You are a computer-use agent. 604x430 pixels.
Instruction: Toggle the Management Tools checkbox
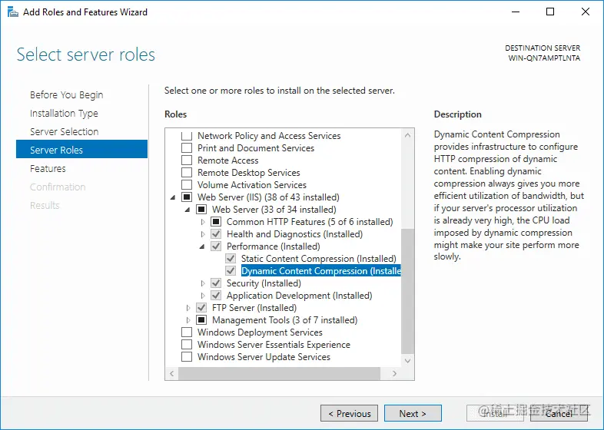click(201, 320)
